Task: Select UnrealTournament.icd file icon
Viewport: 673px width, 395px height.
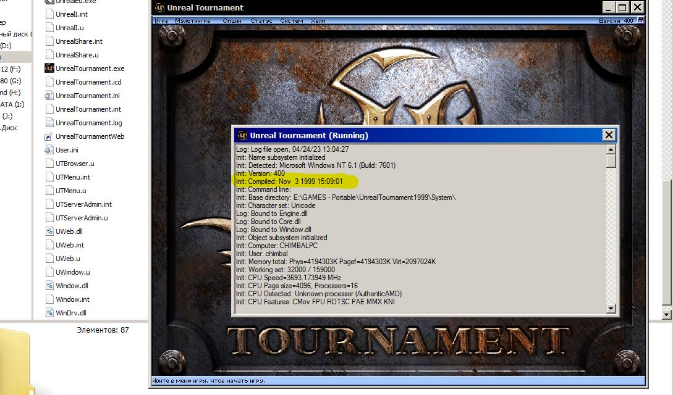Action: [x=49, y=82]
